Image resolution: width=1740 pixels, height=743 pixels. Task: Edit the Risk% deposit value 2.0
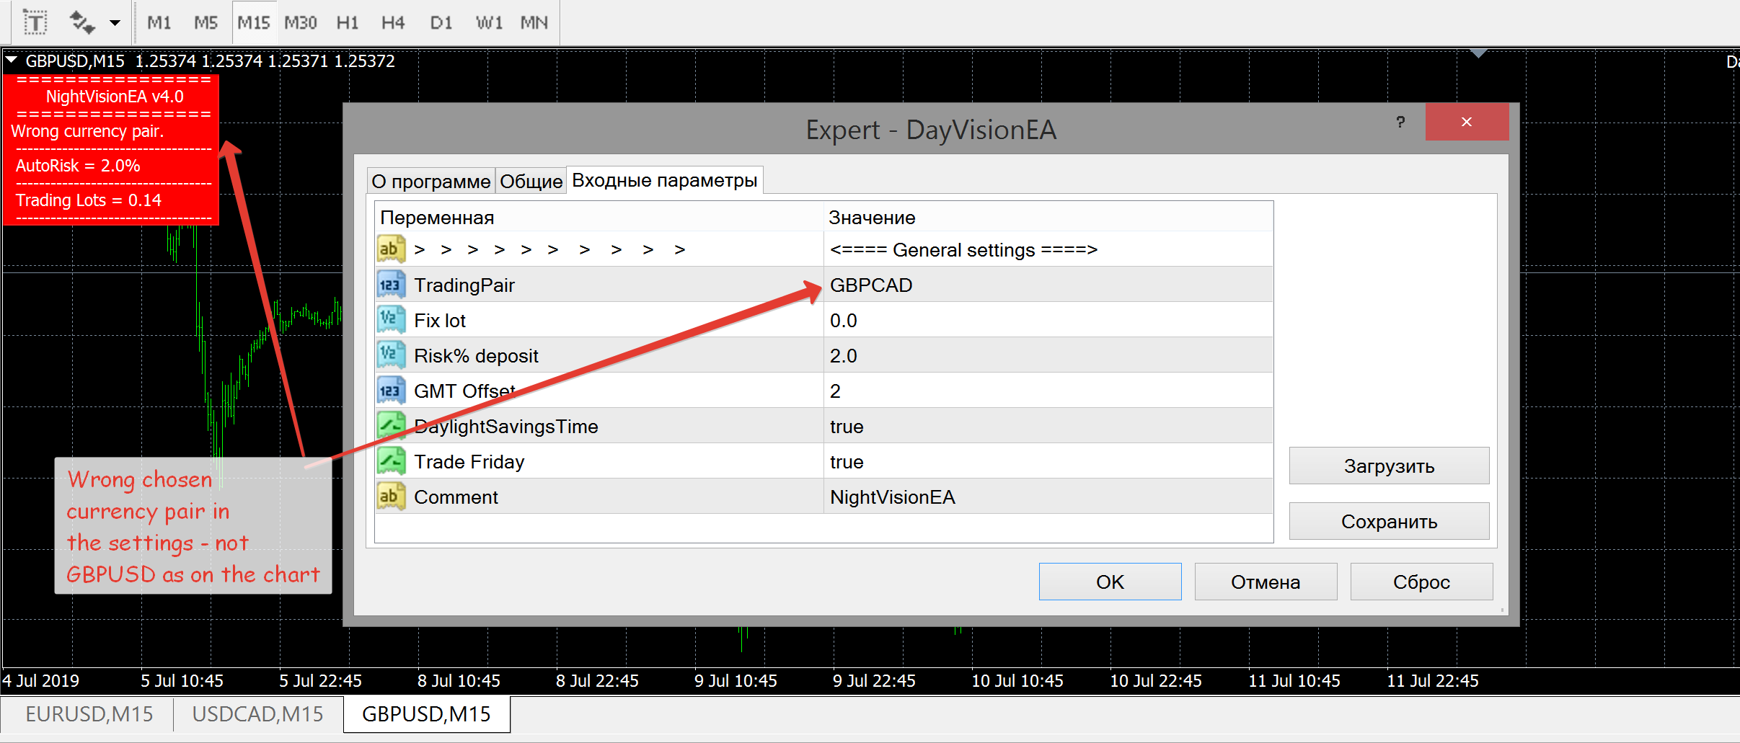[x=1048, y=355]
